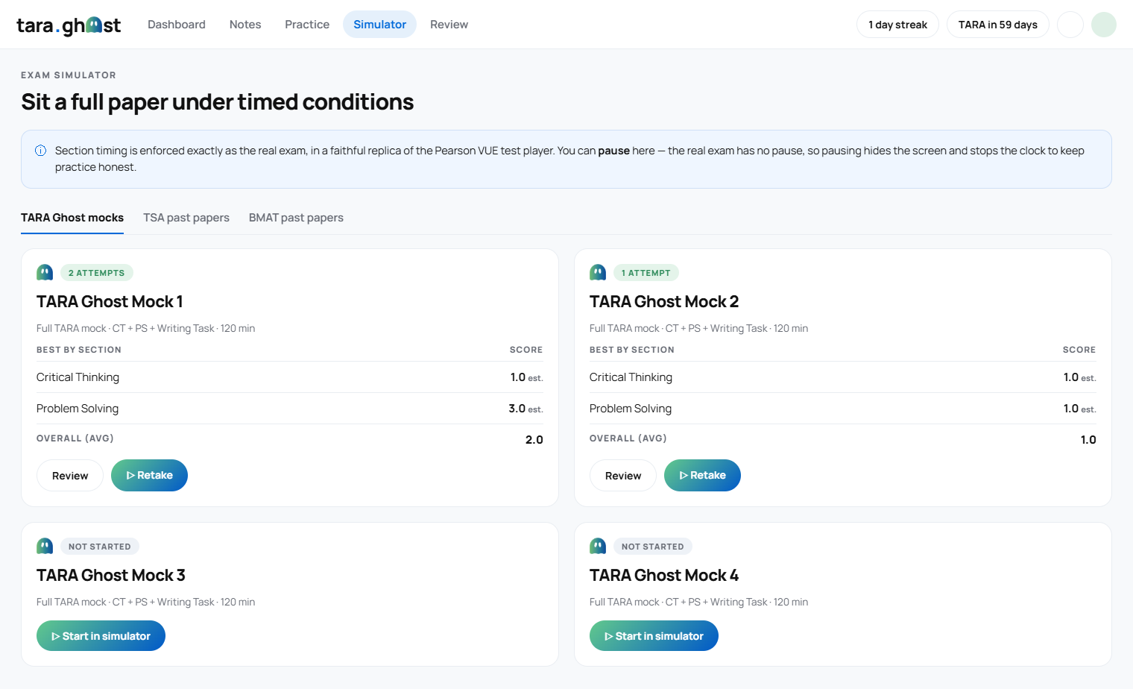The height and width of the screenshot is (689, 1133).
Task: Click Mock 2's Critical Thinking score '1.0 est.'
Action: (1080, 377)
